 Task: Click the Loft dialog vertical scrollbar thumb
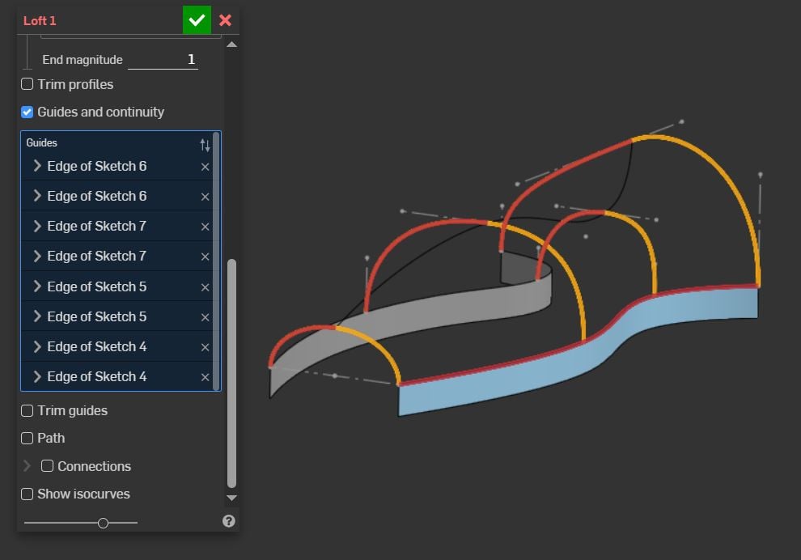231,373
